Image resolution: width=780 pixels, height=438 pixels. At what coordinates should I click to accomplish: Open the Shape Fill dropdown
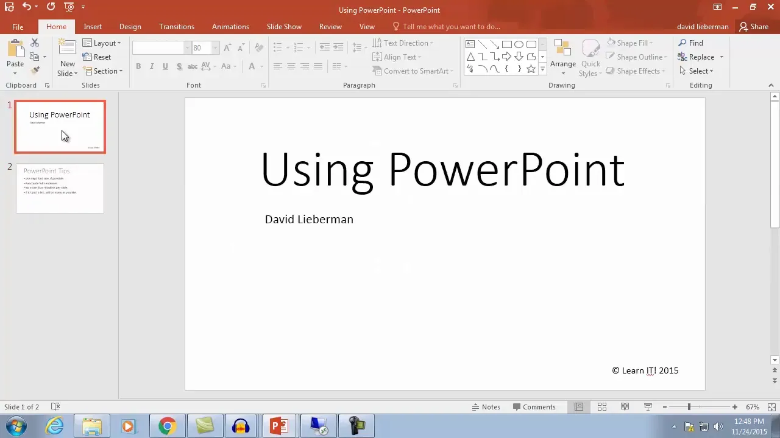click(x=629, y=43)
